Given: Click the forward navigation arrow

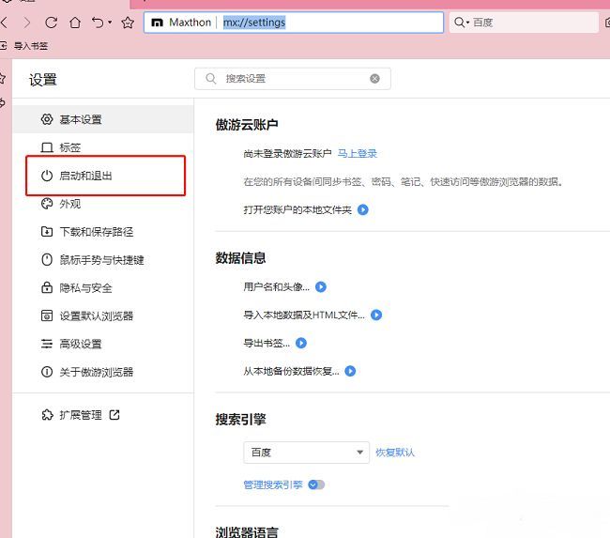Looking at the screenshot, I should (26, 22).
